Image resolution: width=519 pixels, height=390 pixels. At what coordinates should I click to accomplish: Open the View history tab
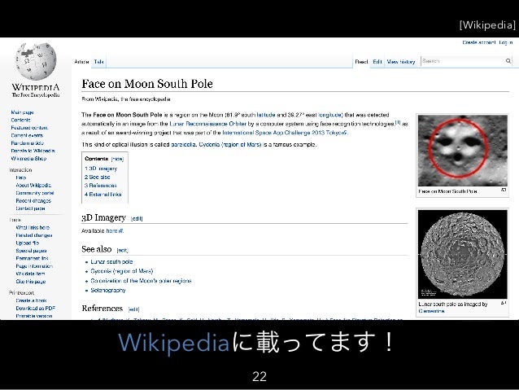pos(401,62)
